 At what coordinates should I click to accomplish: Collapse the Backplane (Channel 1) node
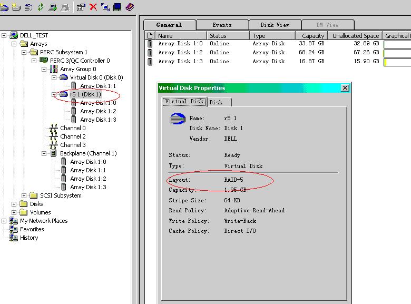(x=44, y=153)
